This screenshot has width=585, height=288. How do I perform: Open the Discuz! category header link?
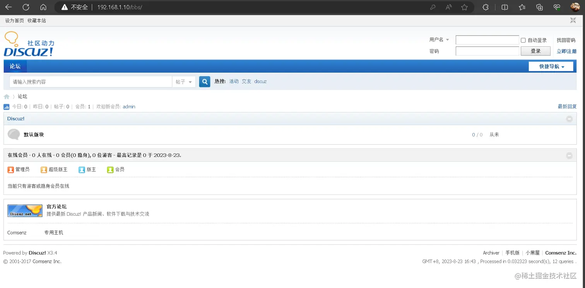pos(16,119)
